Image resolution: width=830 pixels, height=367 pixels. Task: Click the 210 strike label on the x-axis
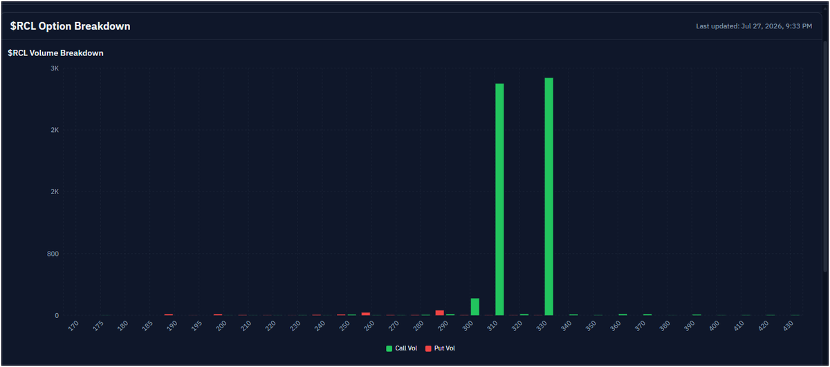pyautogui.click(x=246, y=326)
